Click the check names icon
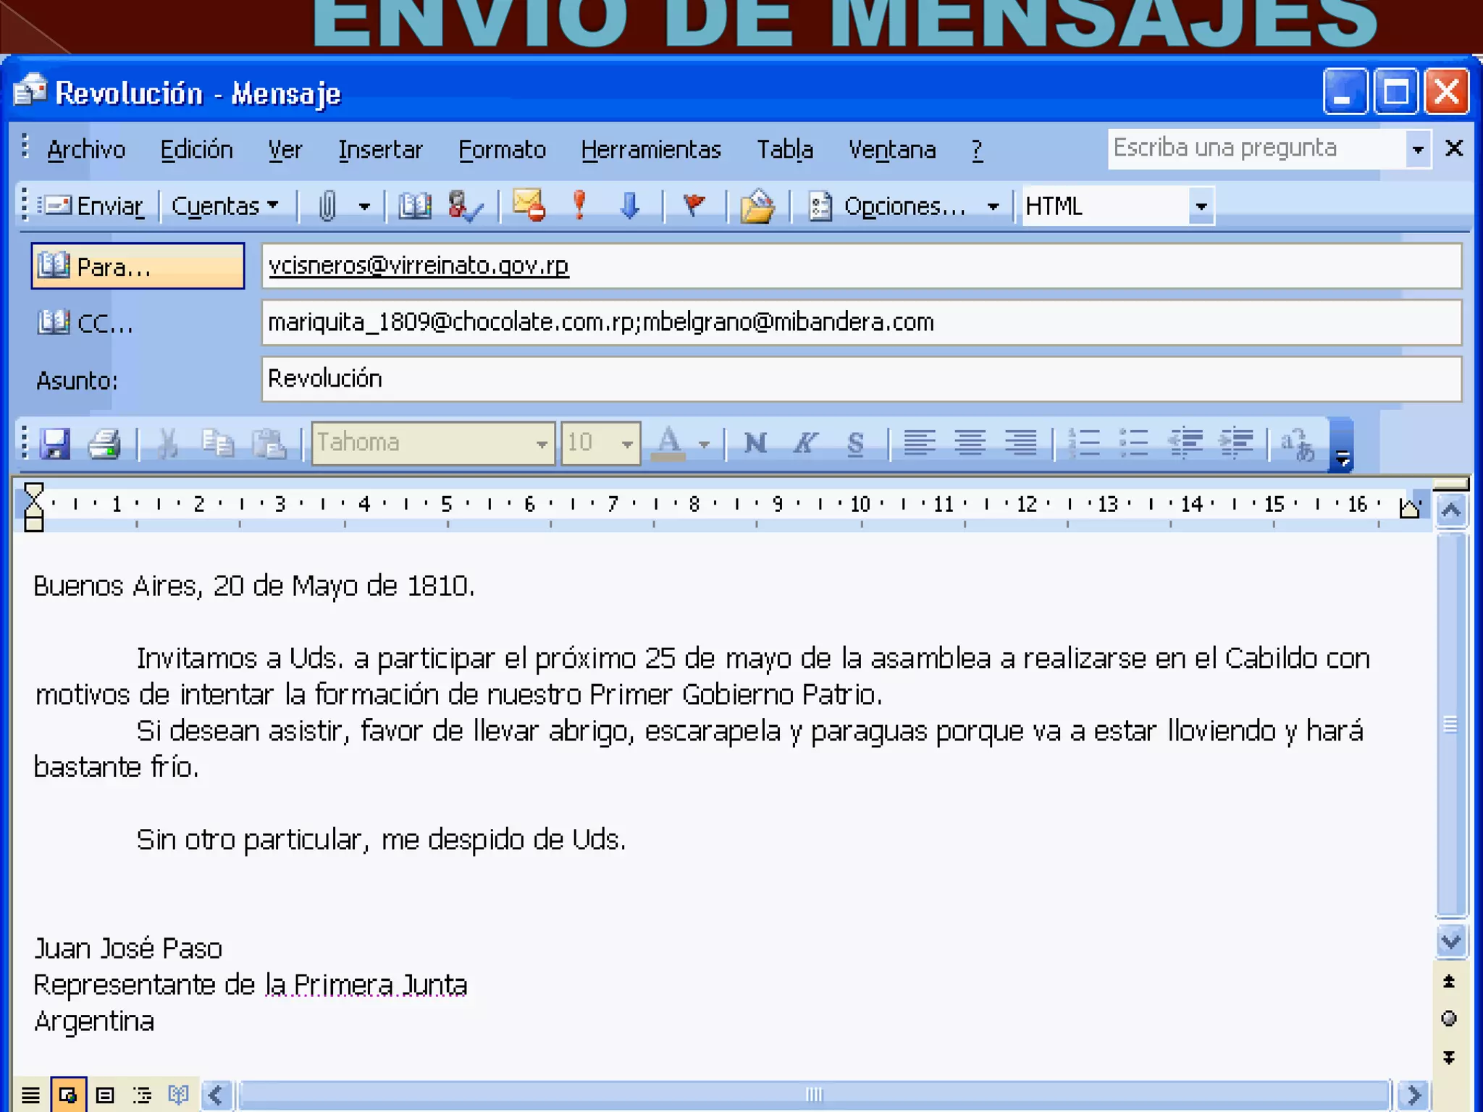Viewport: 1483px width, 1112px height. [464, 206]
